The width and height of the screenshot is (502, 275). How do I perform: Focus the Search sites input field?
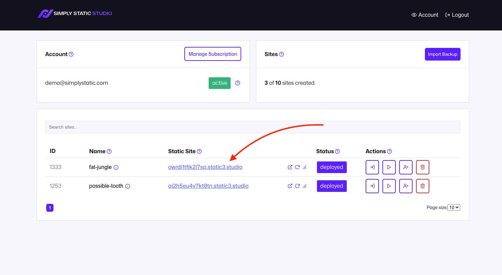253,127
